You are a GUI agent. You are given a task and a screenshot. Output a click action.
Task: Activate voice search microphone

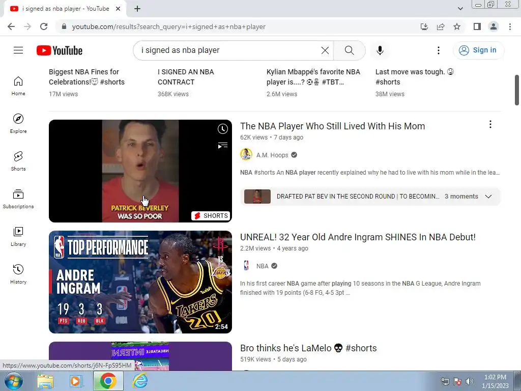pyautogui.click(x=380, y=50)
